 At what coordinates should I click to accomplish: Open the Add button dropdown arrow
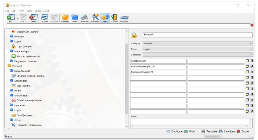click(17, 18)
